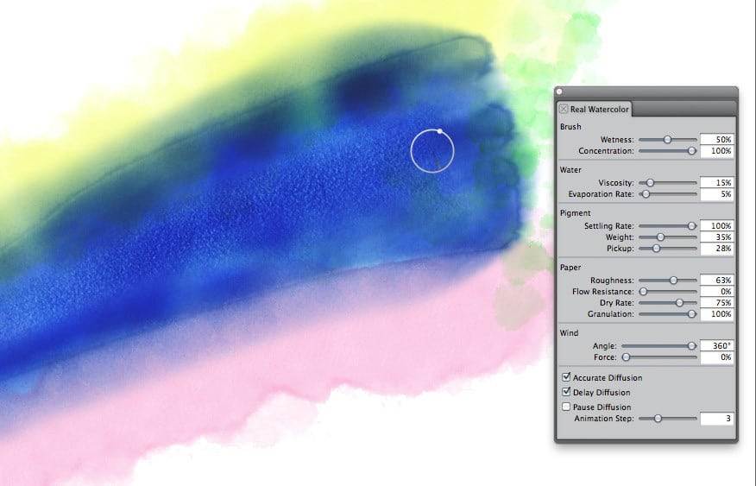Screen dimensions: 756x486
Task: Click the Dry Rate value field
Action: point(717,303)
